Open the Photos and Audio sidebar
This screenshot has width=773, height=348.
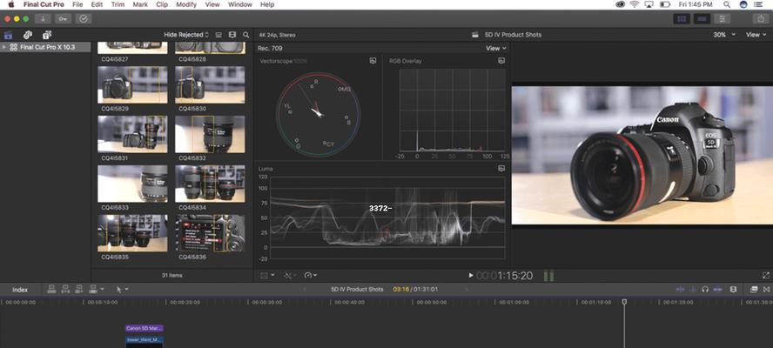28,35
